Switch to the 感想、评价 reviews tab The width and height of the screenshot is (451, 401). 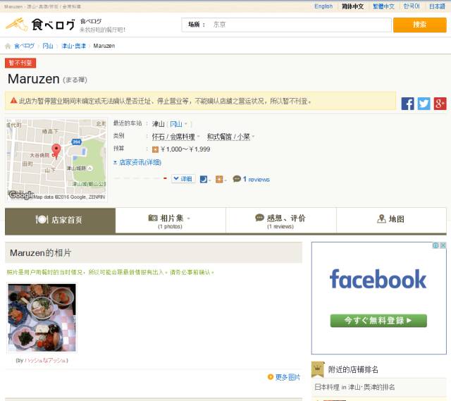click(x=280, y=221)
